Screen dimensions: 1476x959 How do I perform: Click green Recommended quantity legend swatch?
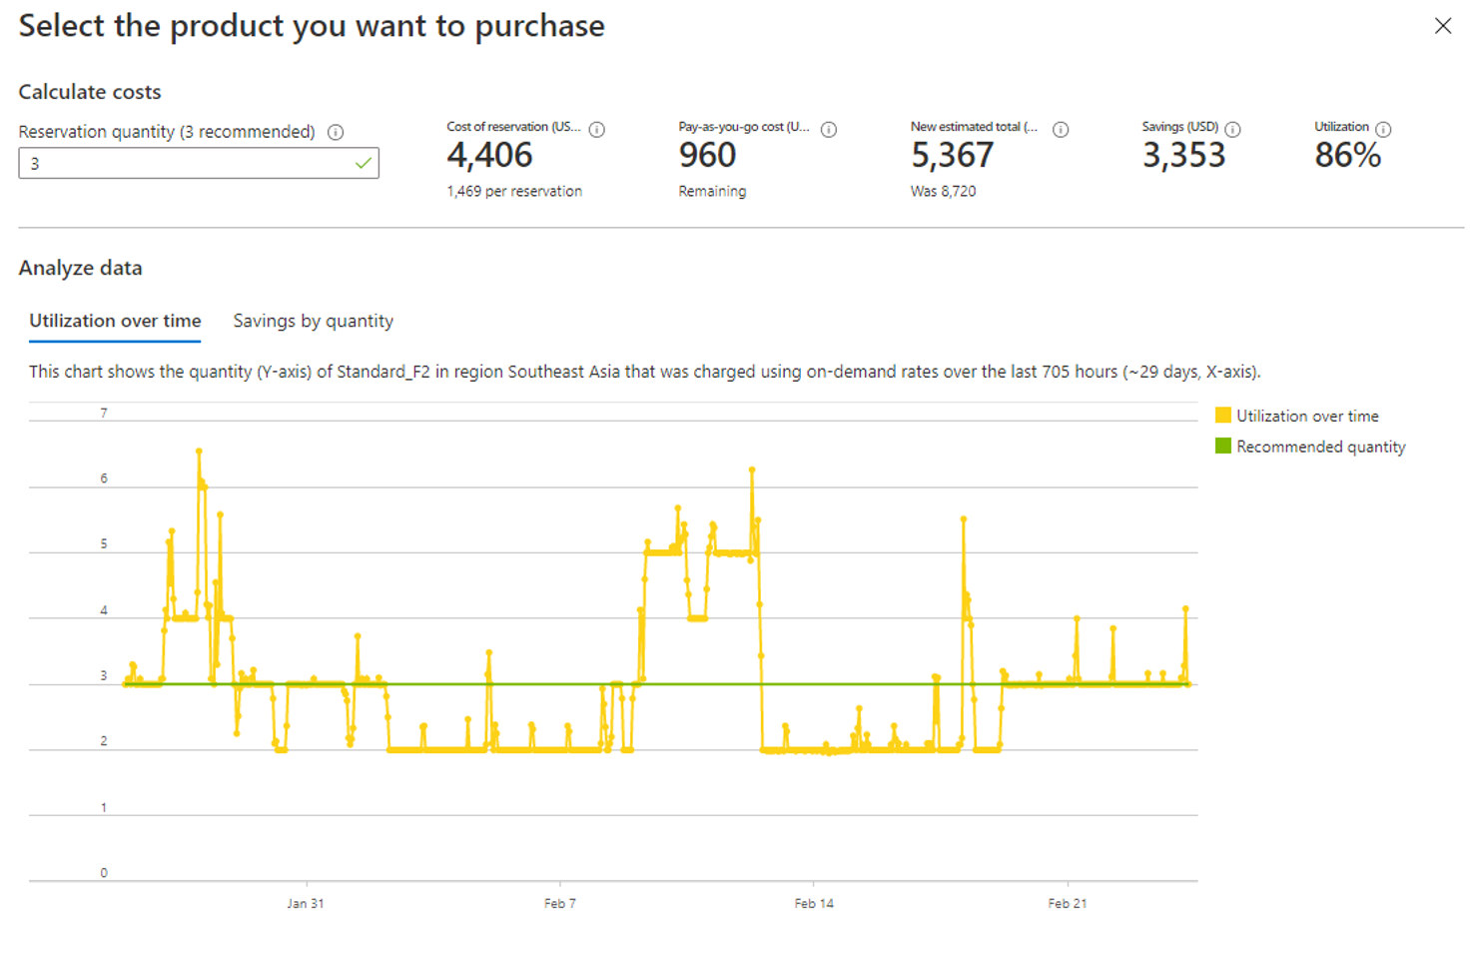pyautogui.click(x=1222, y=447)
